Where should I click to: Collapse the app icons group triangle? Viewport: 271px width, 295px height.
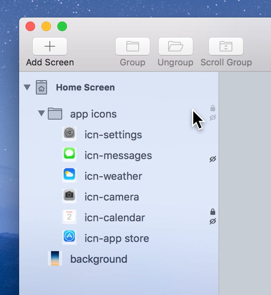pyautogui.click(x=41, y=114)
